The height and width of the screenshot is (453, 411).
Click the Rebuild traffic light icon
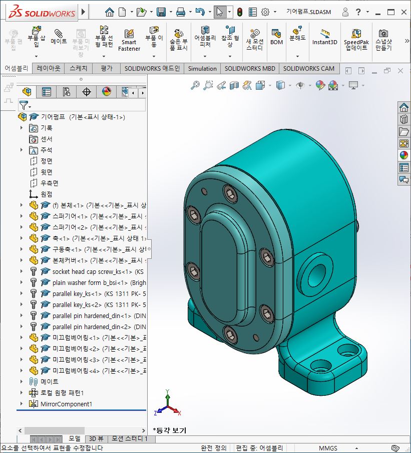[x=239, y=12]
